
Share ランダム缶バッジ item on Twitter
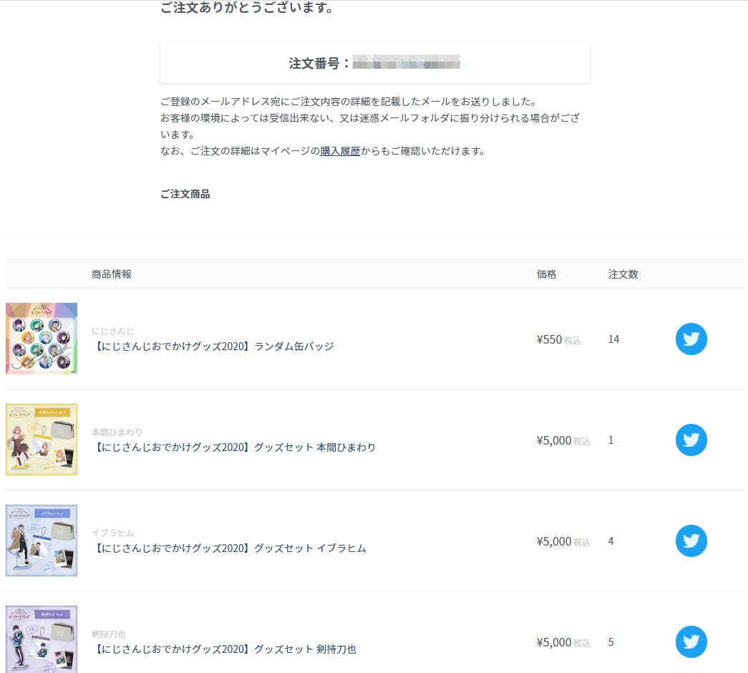[x=691, y=339]
